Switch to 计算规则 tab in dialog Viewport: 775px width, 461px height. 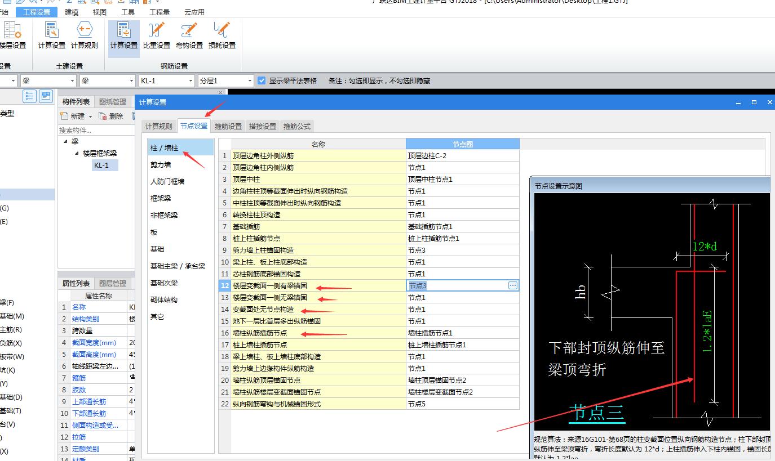tap(159, 126)
